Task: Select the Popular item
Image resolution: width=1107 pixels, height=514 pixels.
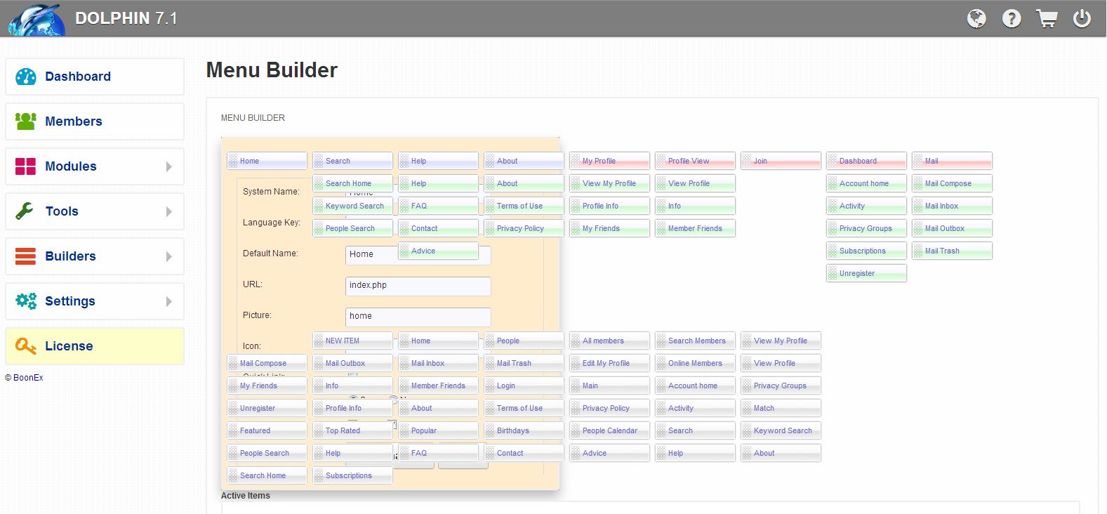Action: (438, 430)
